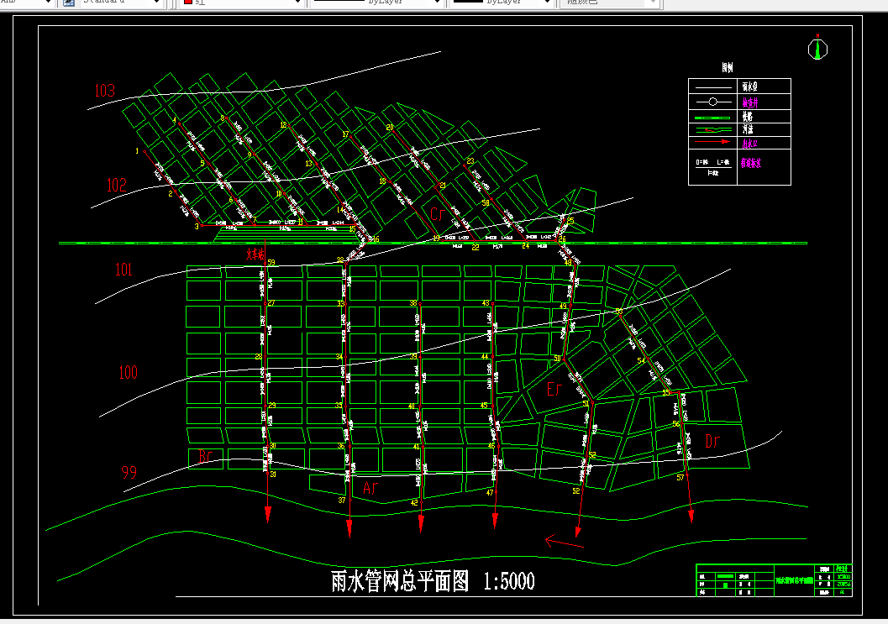Screen dimensions: 888x624
Task: Select the red river flow direction arrow
Action: 564,542
